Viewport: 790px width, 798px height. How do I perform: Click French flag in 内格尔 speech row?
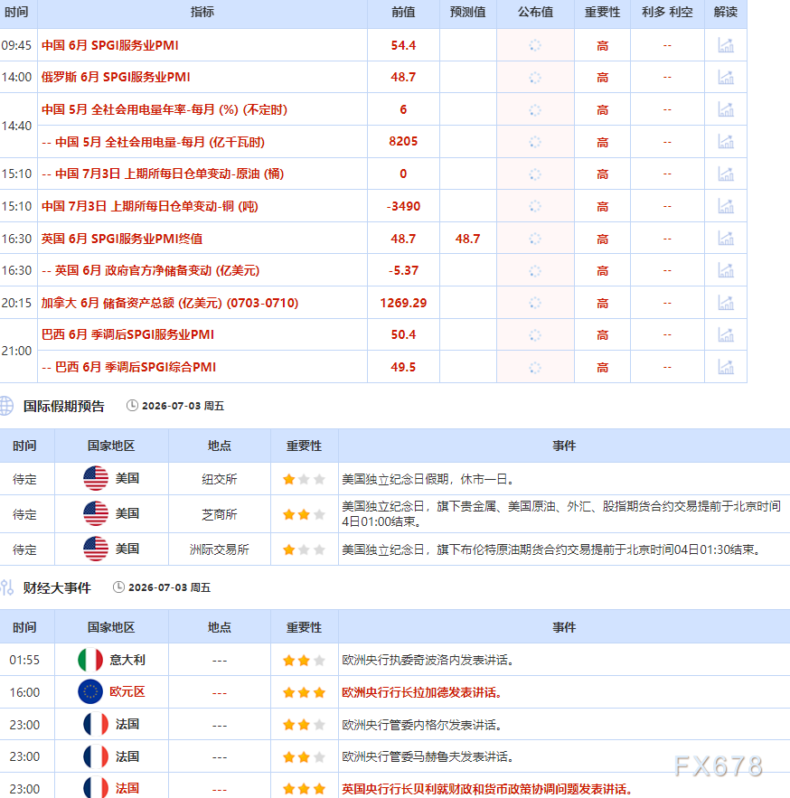click(x=96, y=724)
